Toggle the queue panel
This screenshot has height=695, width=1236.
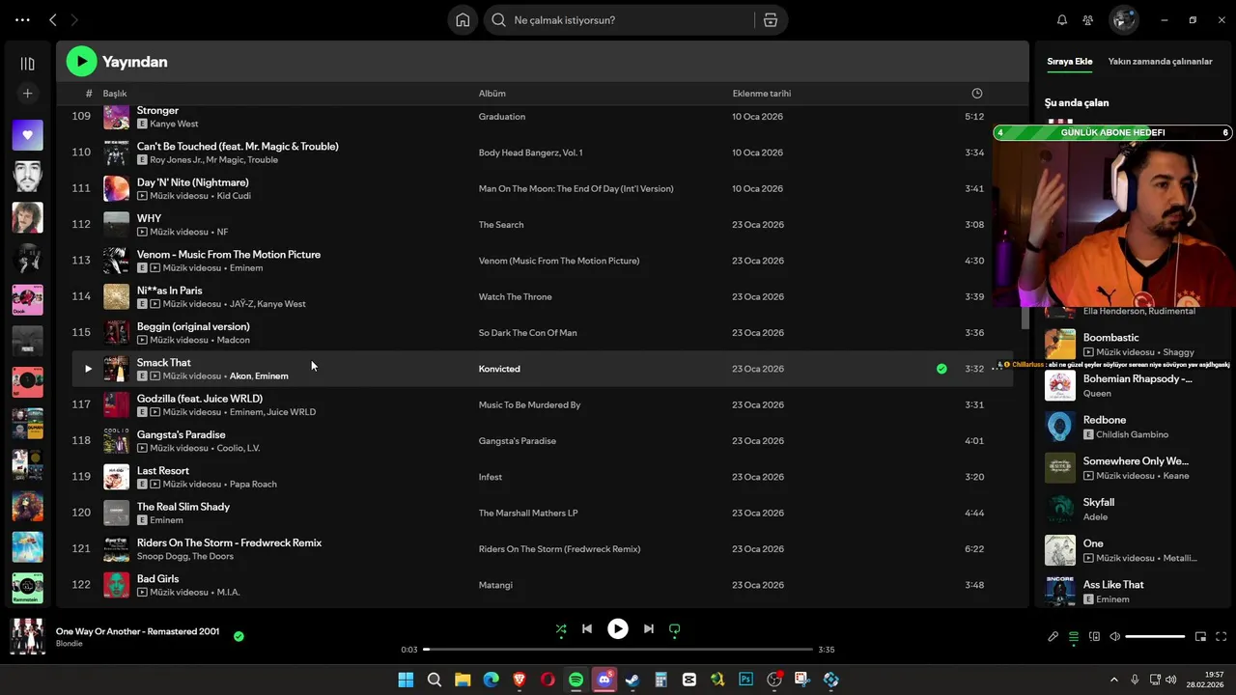[1074, 637]
